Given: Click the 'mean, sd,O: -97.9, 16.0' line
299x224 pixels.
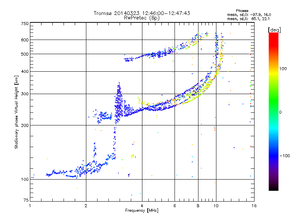Looking at the screenshot, I should coord(249,15).
